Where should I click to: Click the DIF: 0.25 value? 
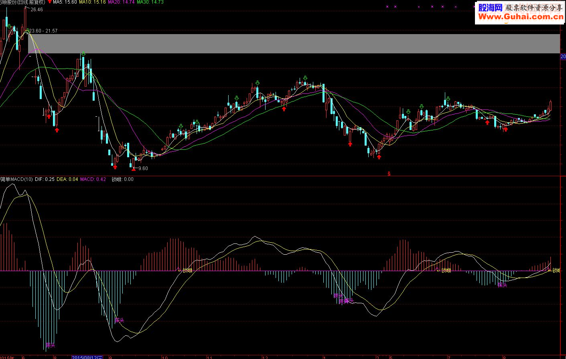(45, 179)
